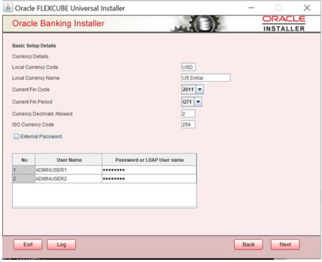Select the ADMINUSER2 user name cell

tap(68, 179)
